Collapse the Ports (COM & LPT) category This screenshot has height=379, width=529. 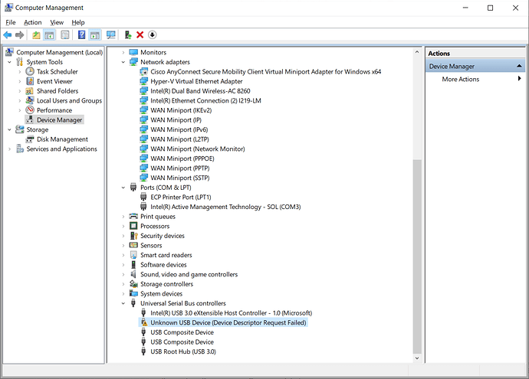123,188
